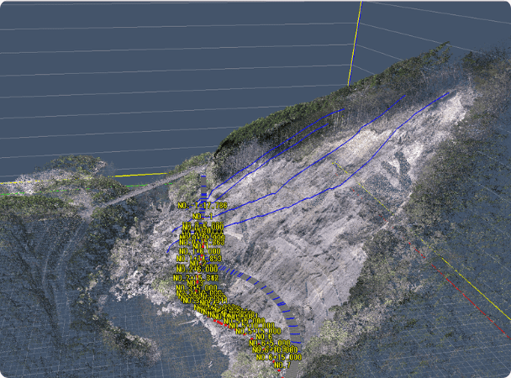Viewport: 511px width, 378px height.
Task: Click the ground grid in lower-left corner
Action: [x=50, y=336]
